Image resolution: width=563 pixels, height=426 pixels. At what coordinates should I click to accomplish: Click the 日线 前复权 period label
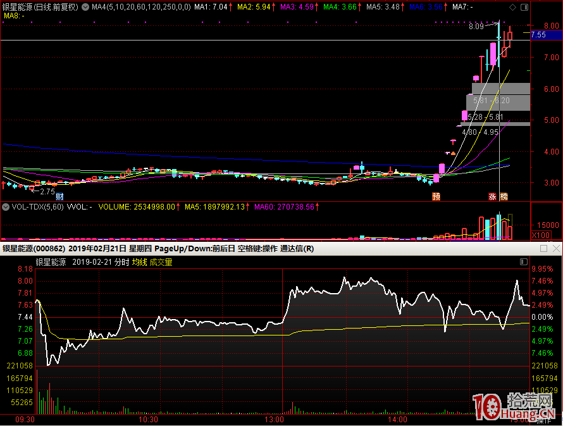click(x=56, y=8)
